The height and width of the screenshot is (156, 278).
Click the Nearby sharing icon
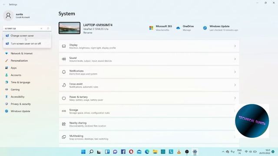click(64, 124)
